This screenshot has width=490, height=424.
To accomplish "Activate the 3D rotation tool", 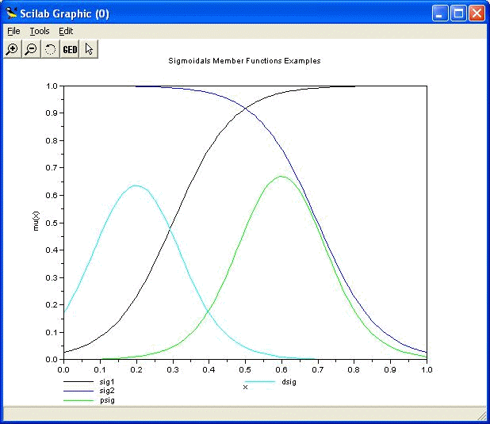I will 50,49.
